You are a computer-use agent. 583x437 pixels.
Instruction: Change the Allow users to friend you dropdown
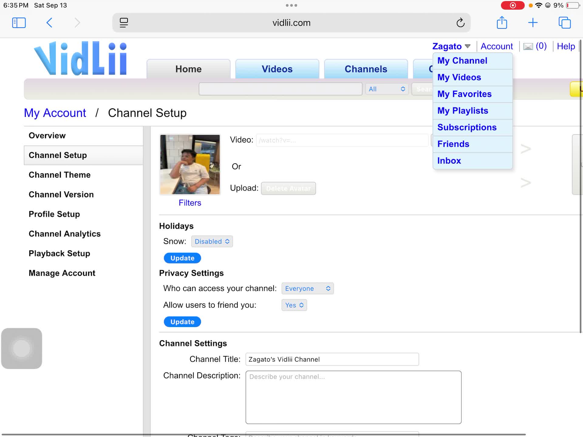point(294,305)
